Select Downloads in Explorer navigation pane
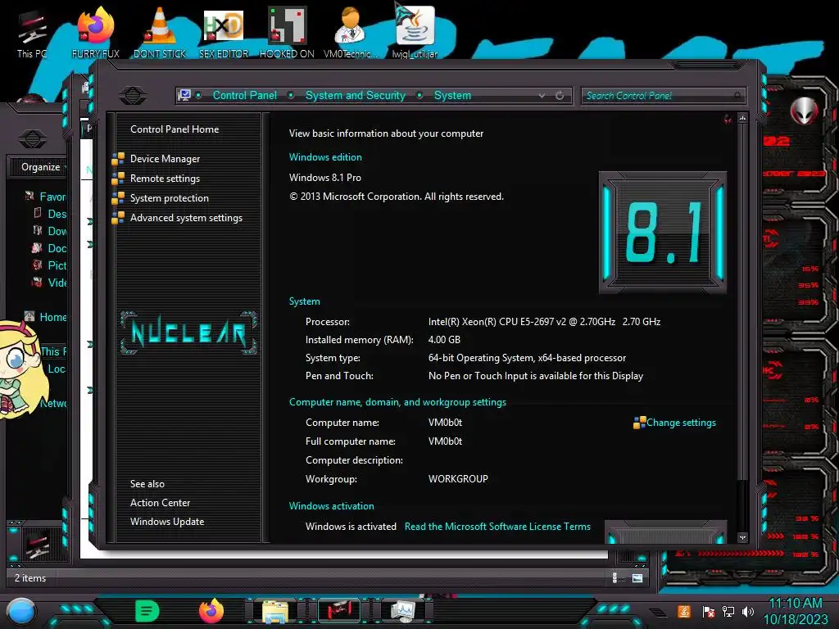The height and width of the screenshot is (629, 839). point(57,231)
